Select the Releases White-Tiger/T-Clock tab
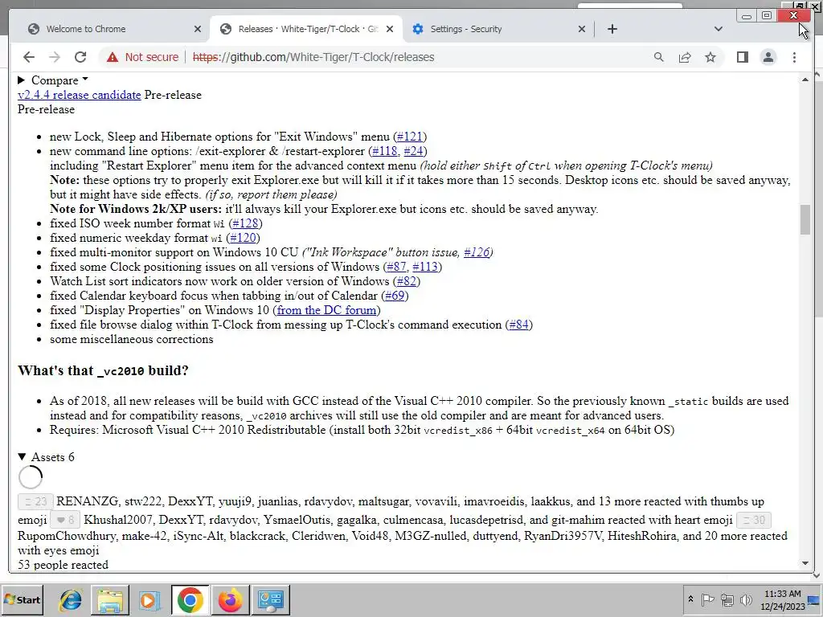Screen dimensions: 823x617 click(306, 29)
